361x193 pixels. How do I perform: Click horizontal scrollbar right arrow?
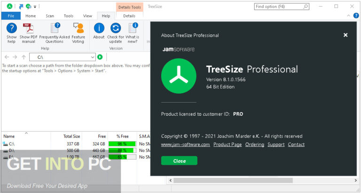point(355,180)
